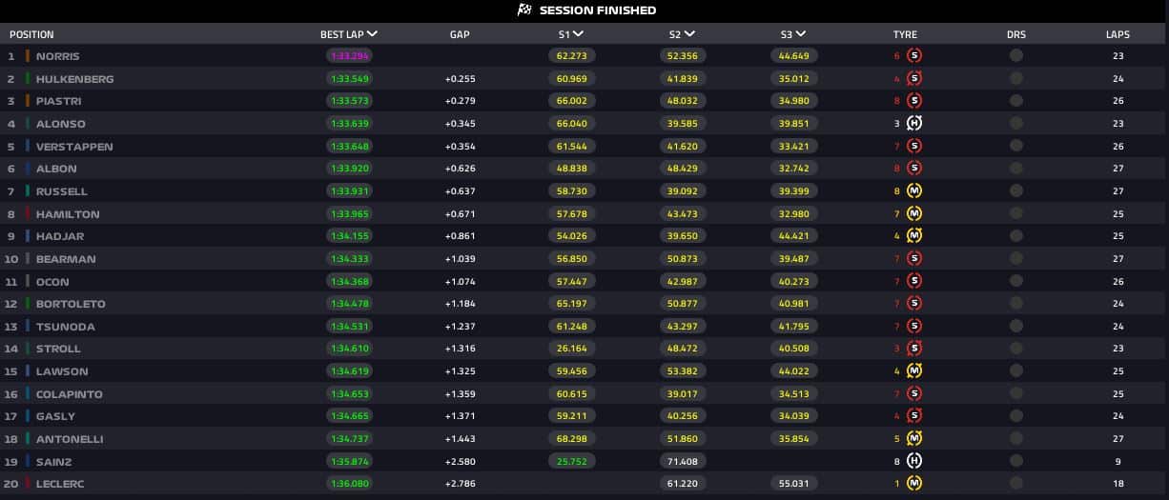1169x500 pixels.
Task: Click Hadjar's medium tyre icon
Action: tap(914, 236)
